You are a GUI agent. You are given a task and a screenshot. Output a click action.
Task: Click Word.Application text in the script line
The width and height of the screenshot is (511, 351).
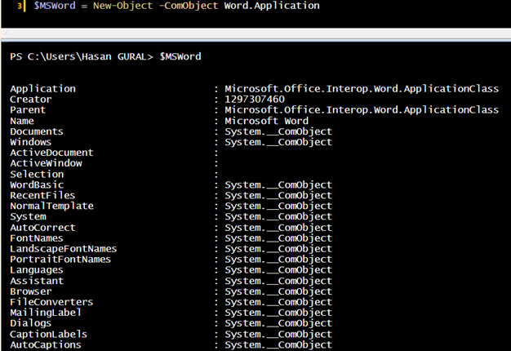tap(272, 7)
